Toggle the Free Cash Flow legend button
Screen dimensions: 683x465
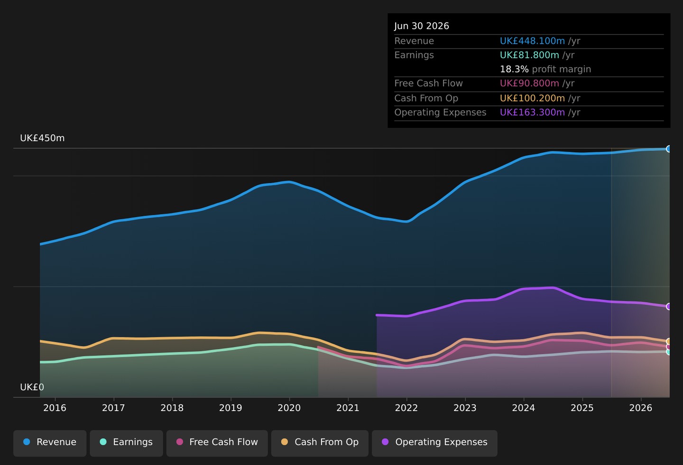(217, 443)
